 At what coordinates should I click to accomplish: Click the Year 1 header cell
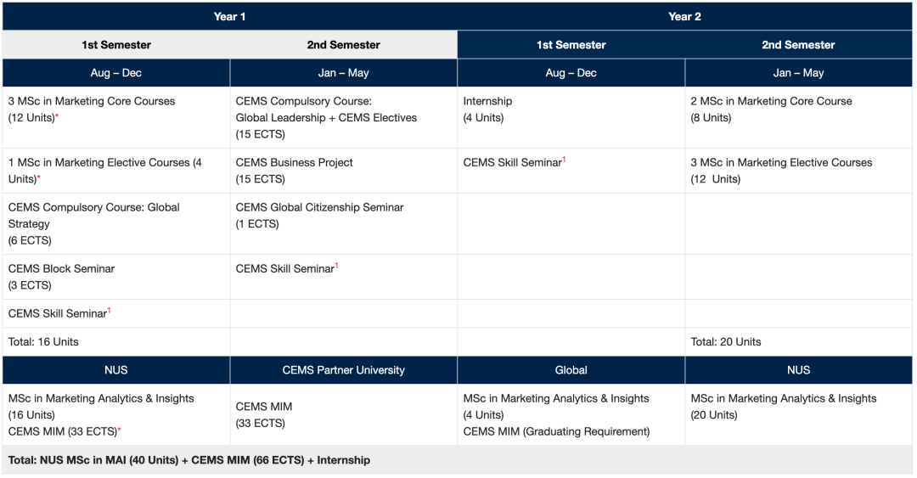coord(230,16)
